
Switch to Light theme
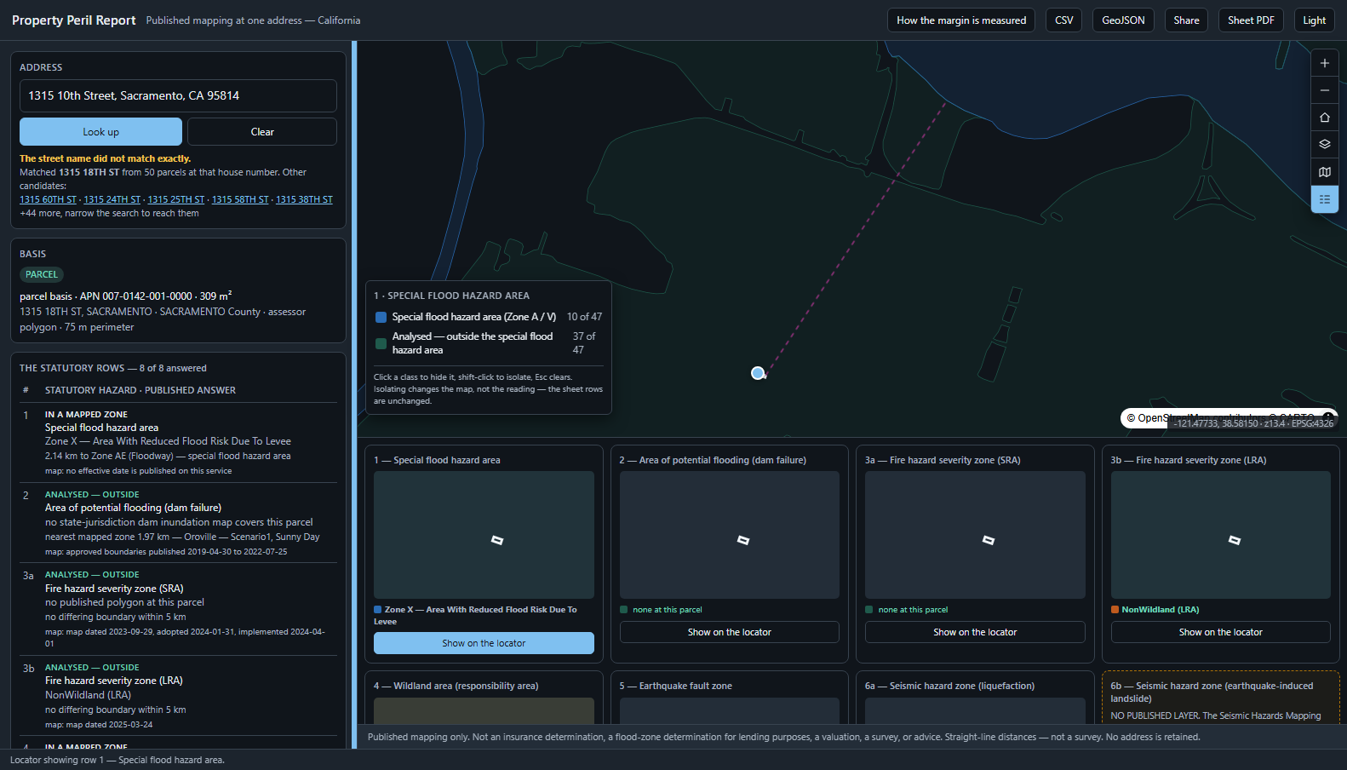[1314, 20]
